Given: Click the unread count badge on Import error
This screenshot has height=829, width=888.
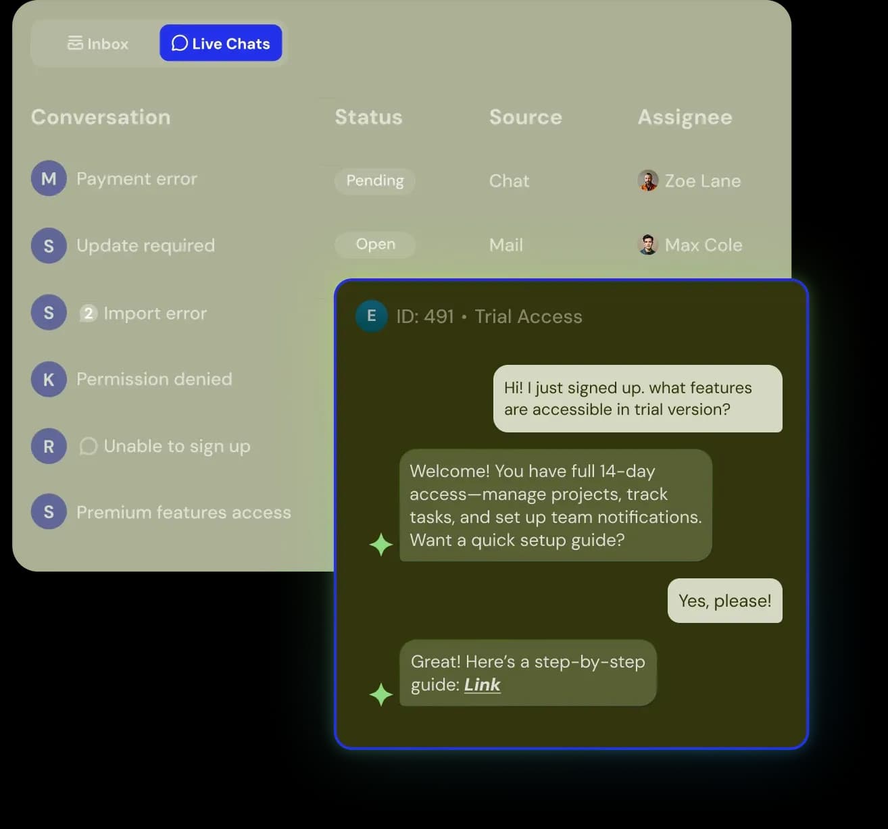Looking at the screenshot, I should 89,312.
